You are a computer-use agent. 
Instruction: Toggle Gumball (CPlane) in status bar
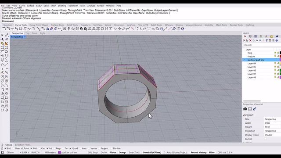[x=152, y=152]
